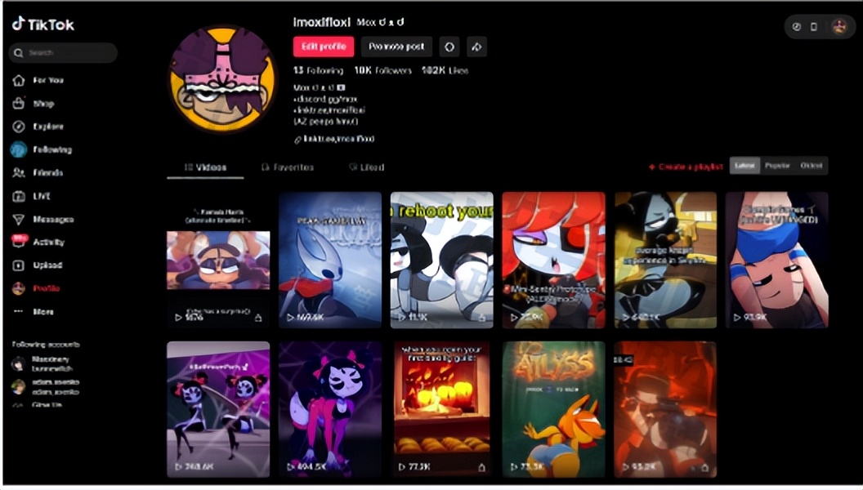Open the LIVE section
Viewport: 863px width, 490px height.
click(42, 196)
